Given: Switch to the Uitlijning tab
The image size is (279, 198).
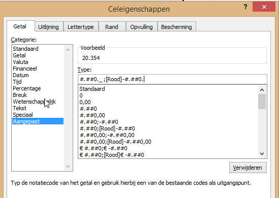Looking at the screenshot, I should click(49, 27).
